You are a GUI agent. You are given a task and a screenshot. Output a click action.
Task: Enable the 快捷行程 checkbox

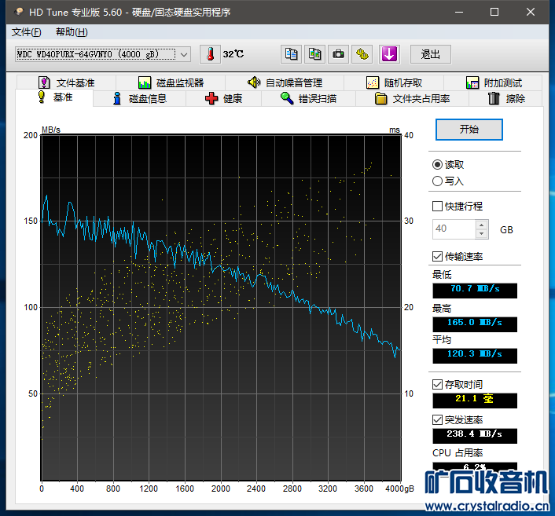[x=438, y=206]
